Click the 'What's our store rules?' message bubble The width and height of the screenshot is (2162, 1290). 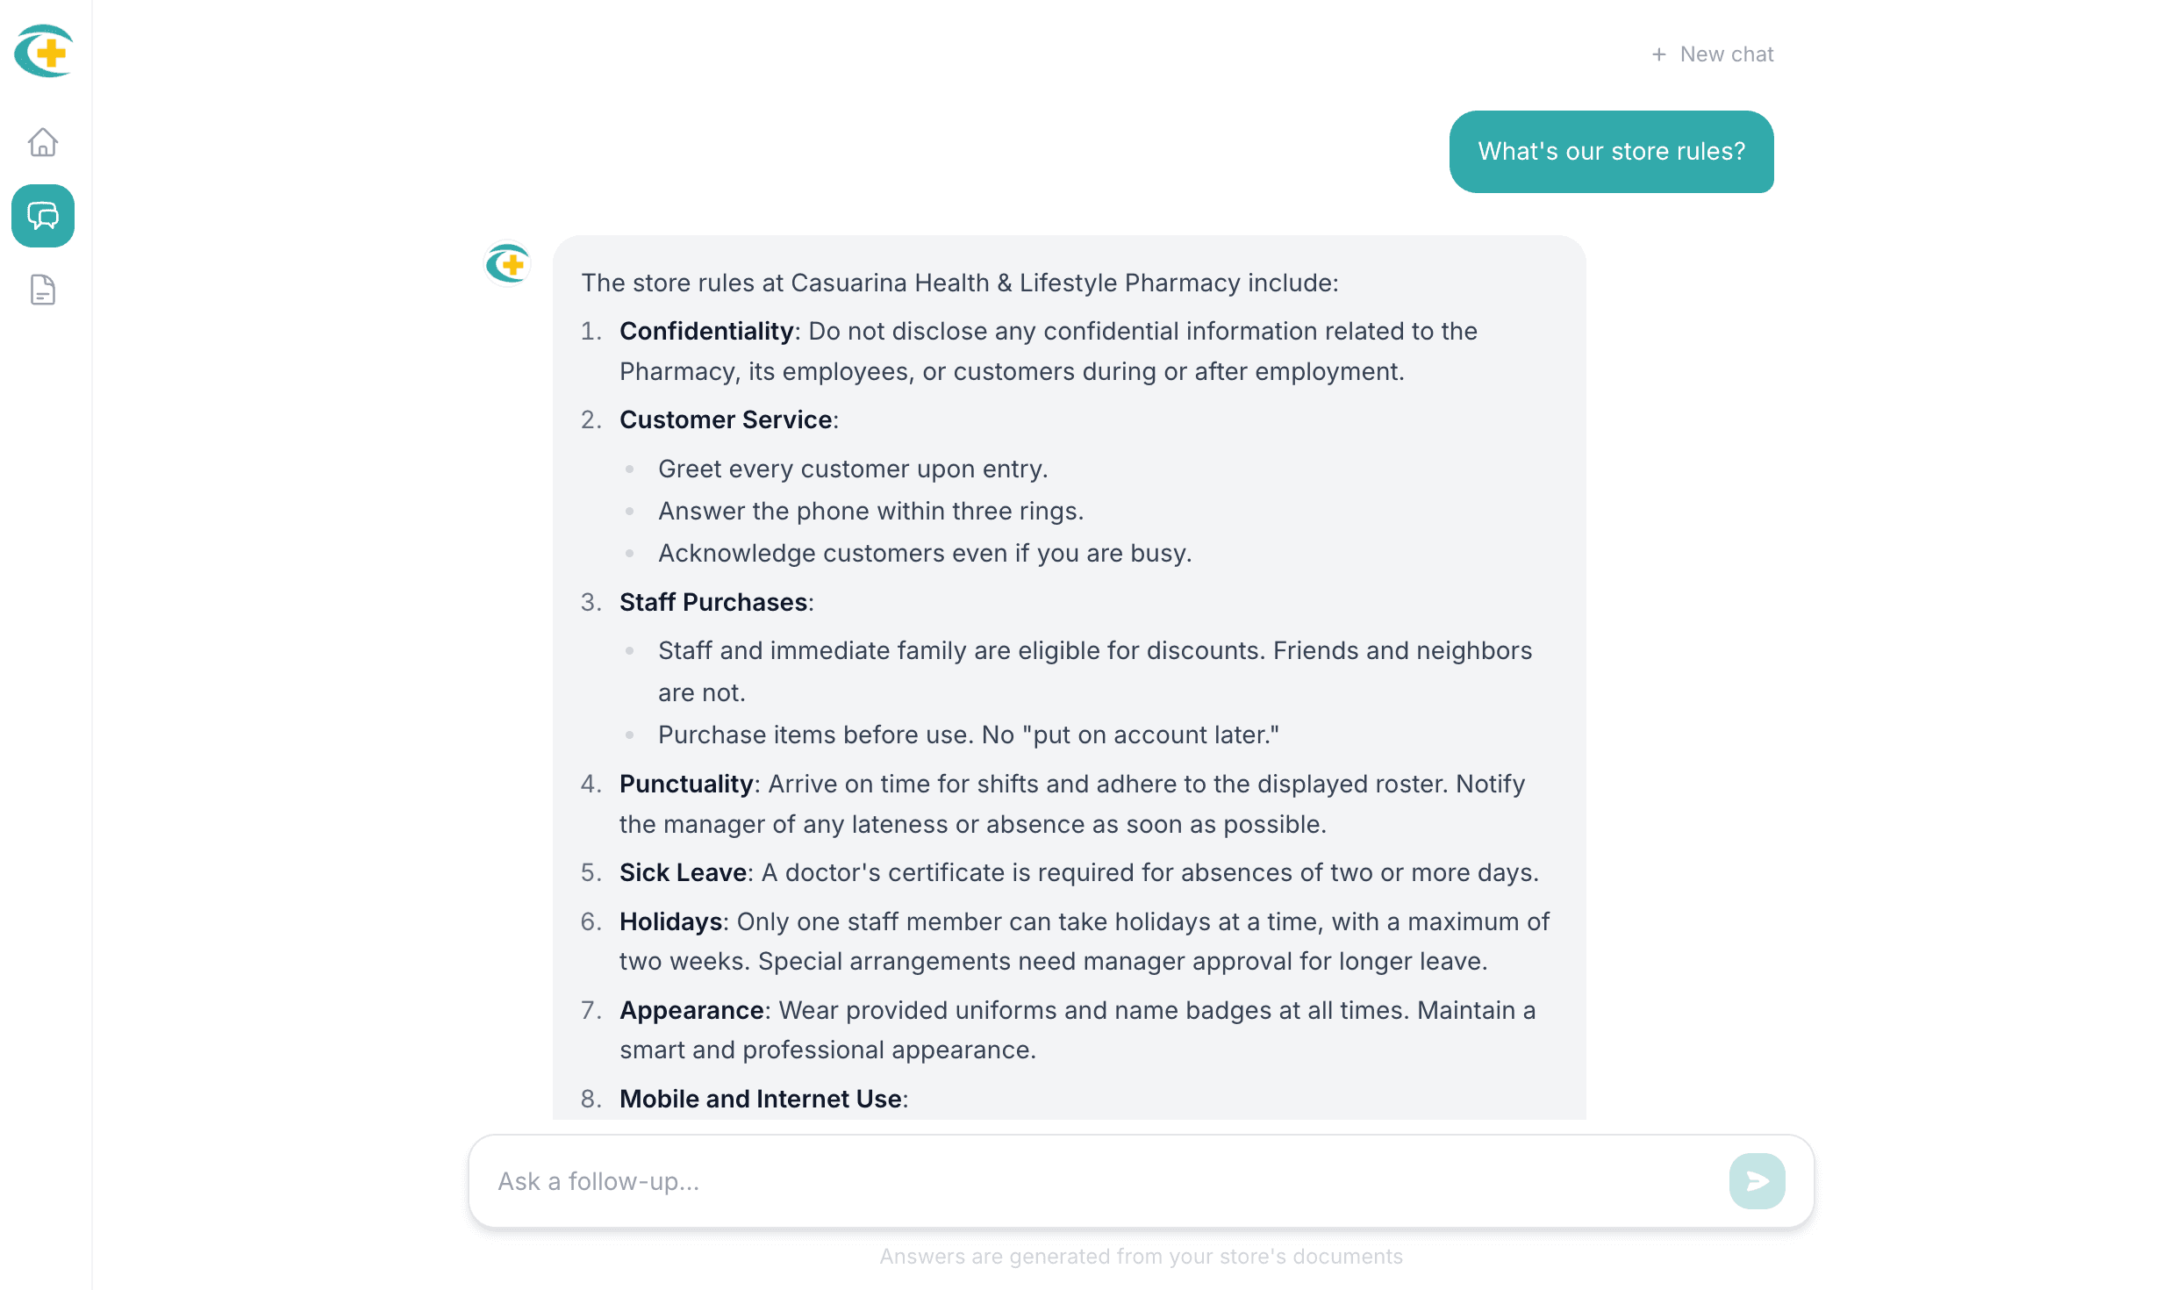pos(1611,152)
